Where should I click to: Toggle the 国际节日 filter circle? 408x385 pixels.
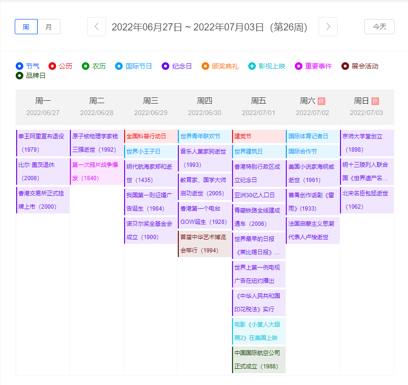tap(119, 66)
